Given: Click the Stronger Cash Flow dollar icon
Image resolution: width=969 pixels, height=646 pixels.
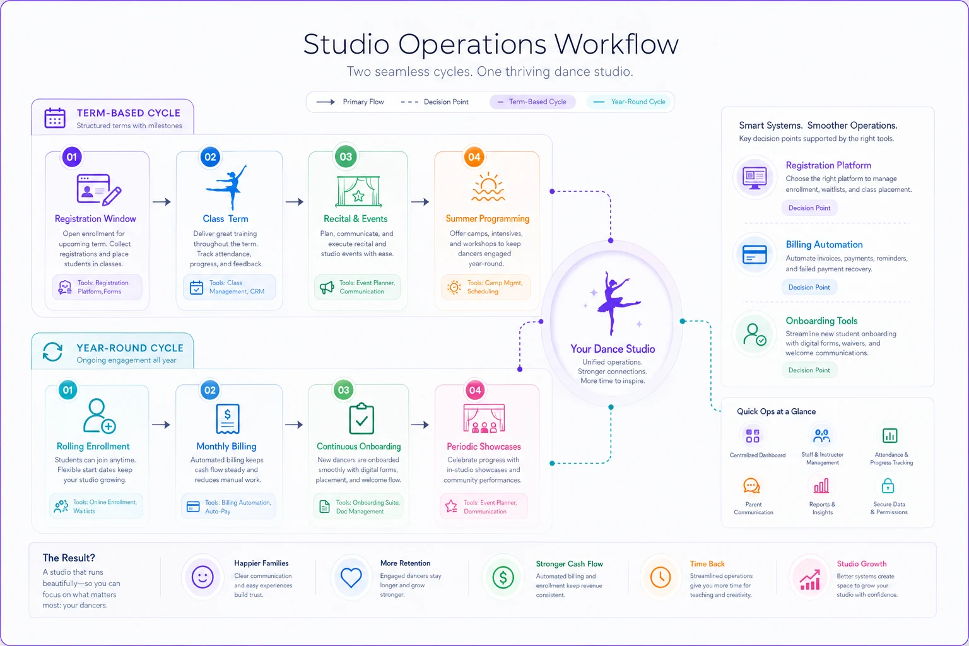Looking at the screenshot, I should 503,577.
